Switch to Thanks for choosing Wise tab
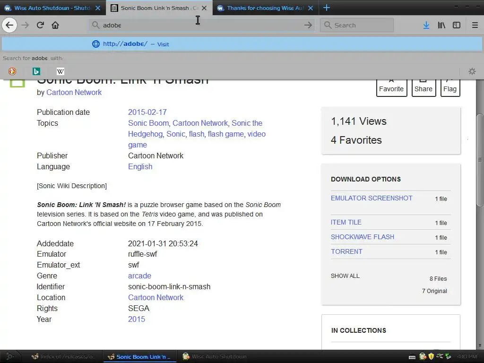Viewport: 484px width, 363px height. tap(266, 8)
